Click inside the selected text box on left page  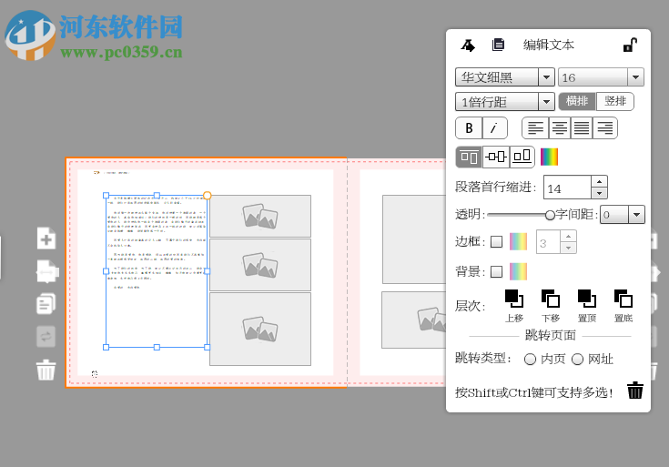(x=157, y=271)
